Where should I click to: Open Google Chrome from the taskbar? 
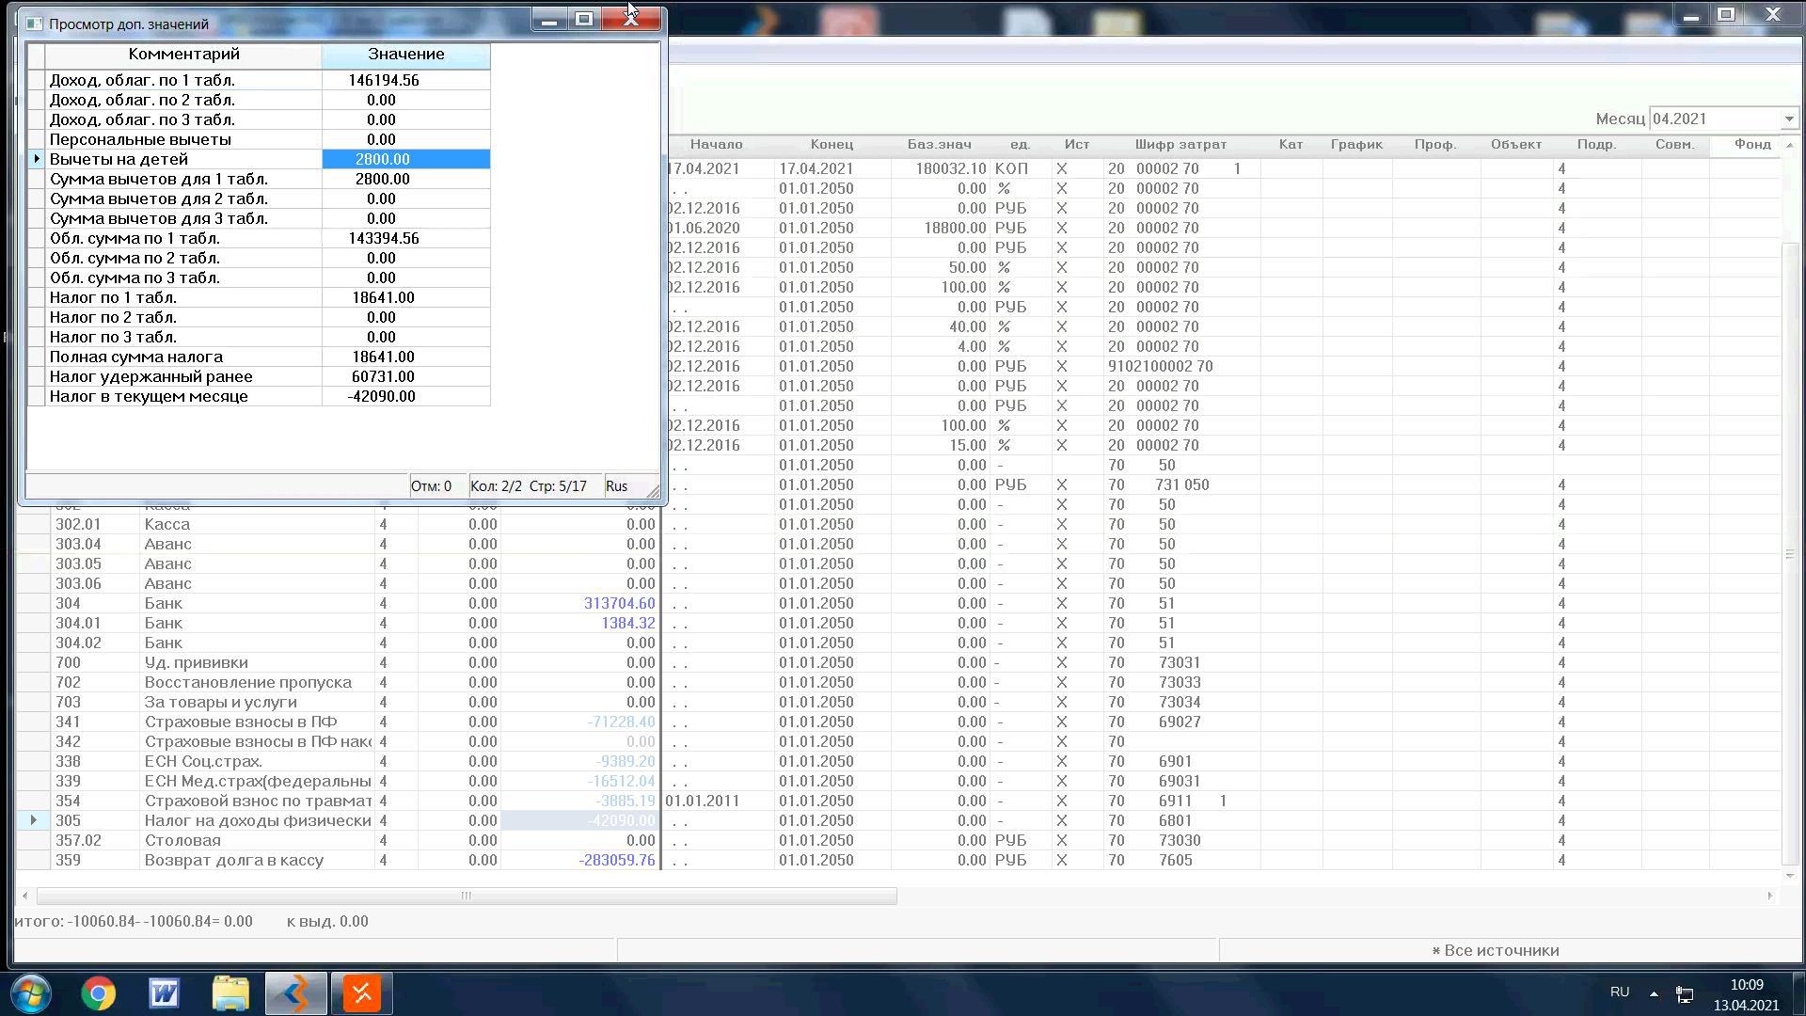point(98,993)
